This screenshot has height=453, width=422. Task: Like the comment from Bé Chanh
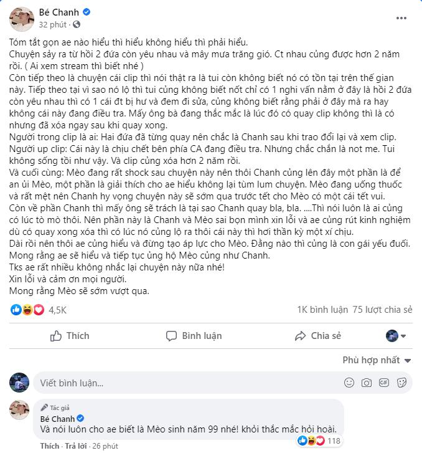(x=49, y=446)
